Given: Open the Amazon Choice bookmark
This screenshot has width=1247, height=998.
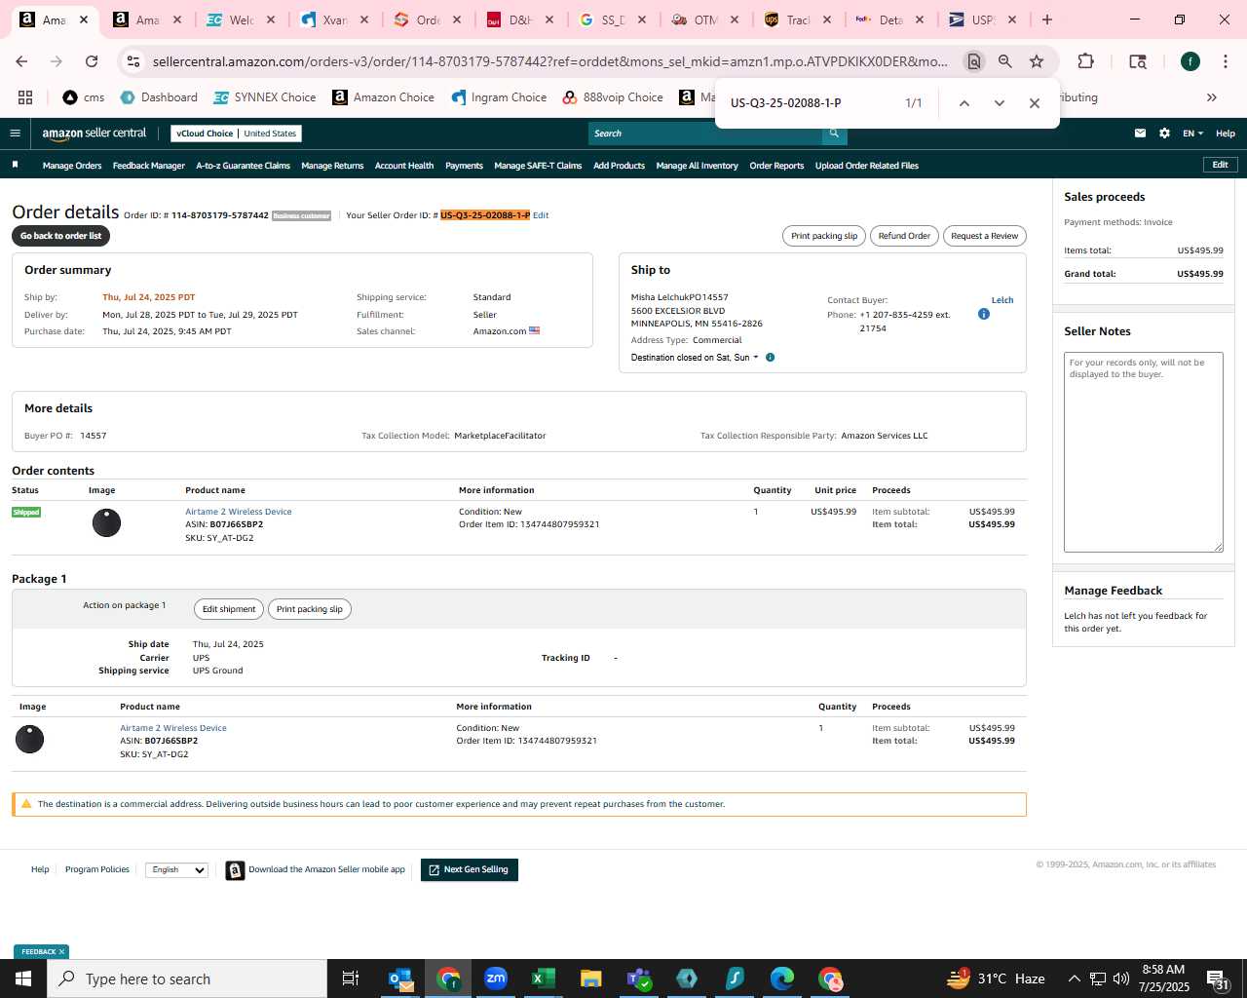Looking at the screenshot, I should coord(383,97).
